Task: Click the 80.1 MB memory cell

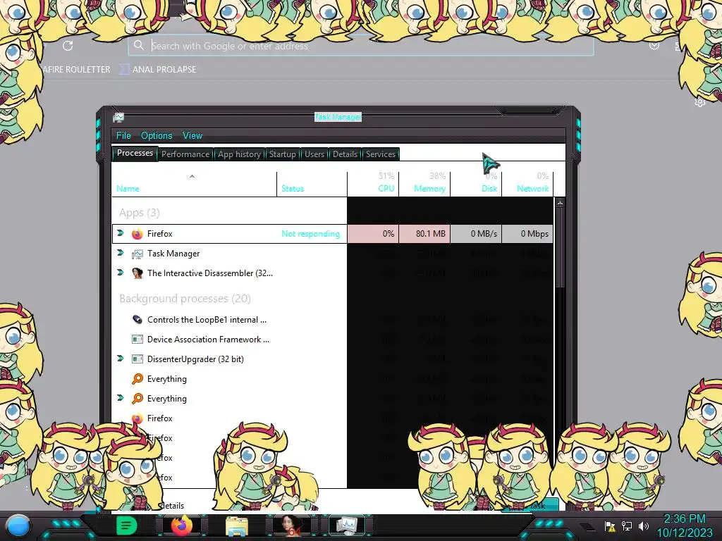Action: [424, 234]
